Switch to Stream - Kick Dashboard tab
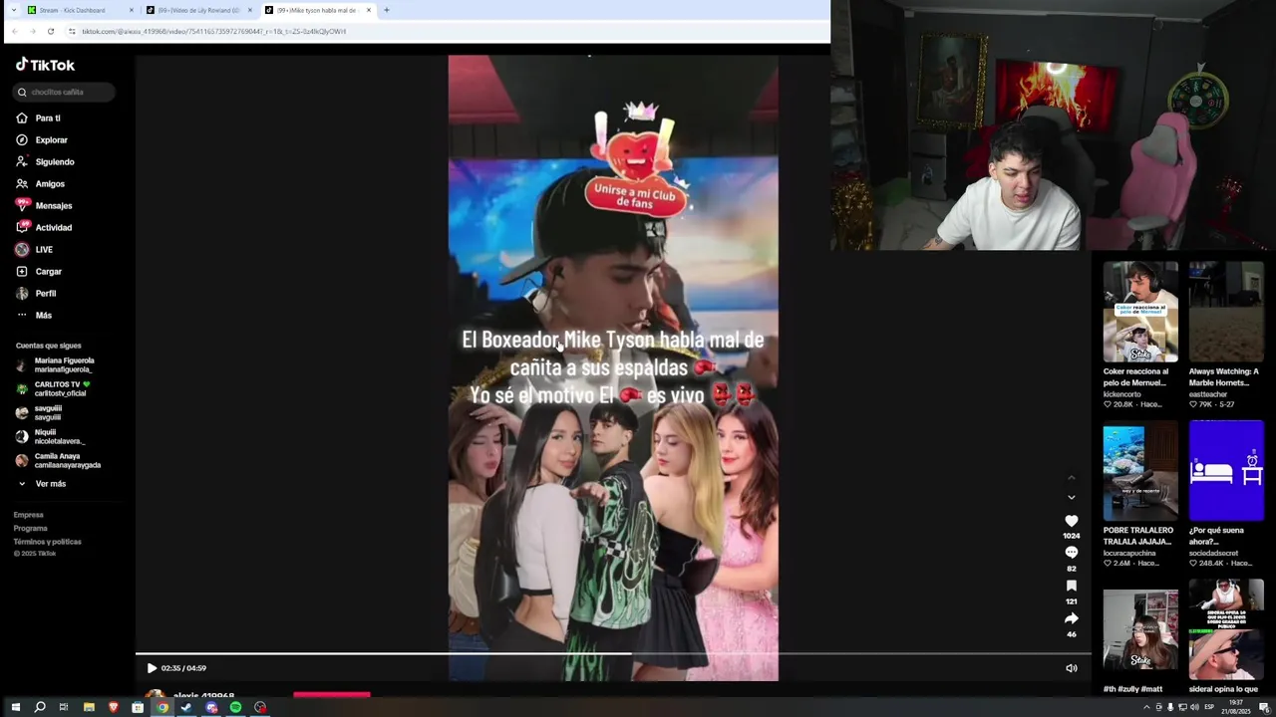 80,10
